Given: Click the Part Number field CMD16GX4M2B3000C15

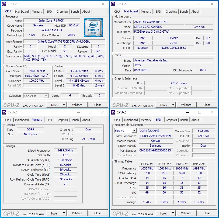Looking at the screenshot, I should tap(156, 150).
